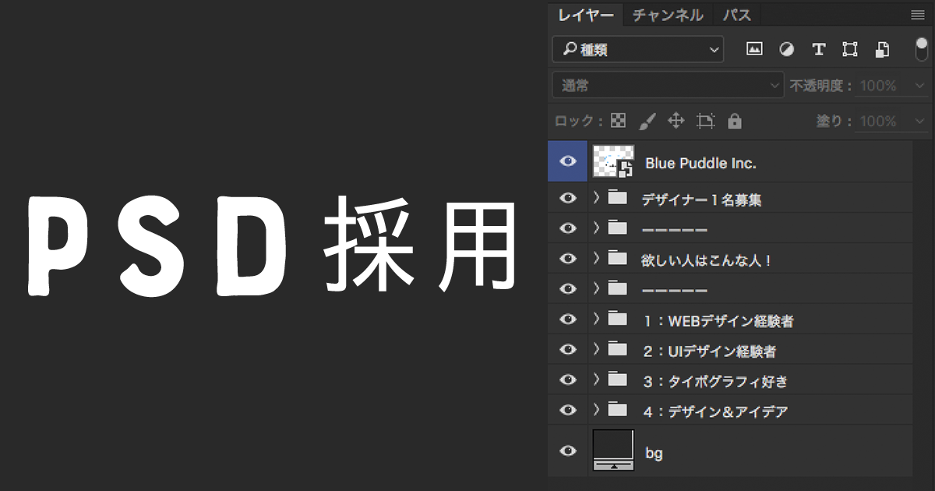The height and width of the screenshot is (491, 935).
Task: Hide the Blue Puddle Inc. layer
Action: click(x=567, y=161)
